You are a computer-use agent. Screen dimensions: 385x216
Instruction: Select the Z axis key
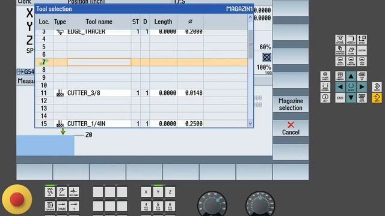(x=170, y=192)
